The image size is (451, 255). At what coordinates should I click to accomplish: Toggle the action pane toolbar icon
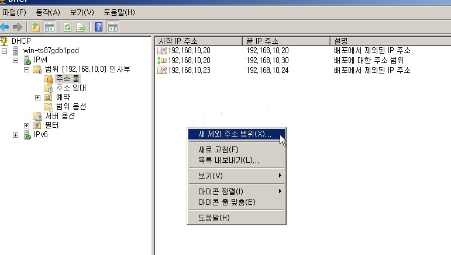[112, 27]
